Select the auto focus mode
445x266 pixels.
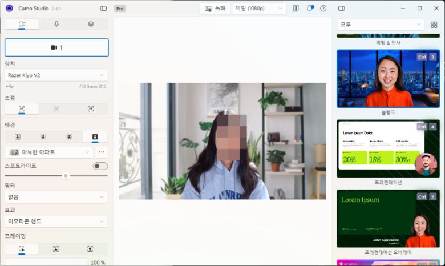tap(22, 108)
